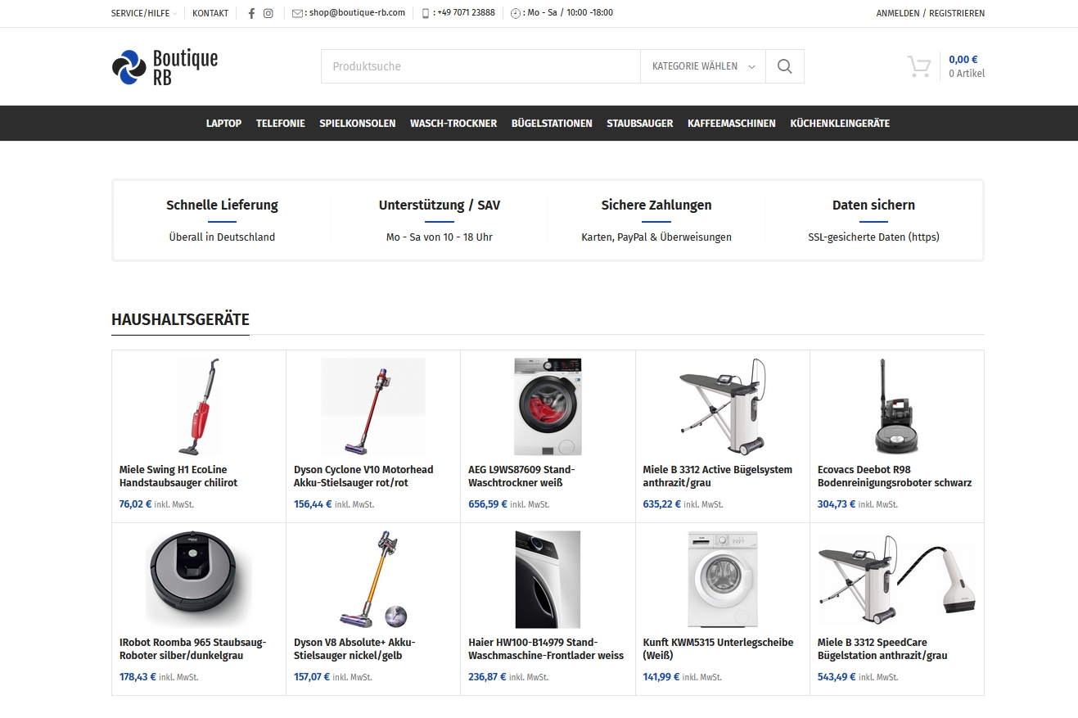Viewport: 1078px width, 718px height.
Task: Click the Dyson V8 Absolute+ image
Action: [373, 579]
